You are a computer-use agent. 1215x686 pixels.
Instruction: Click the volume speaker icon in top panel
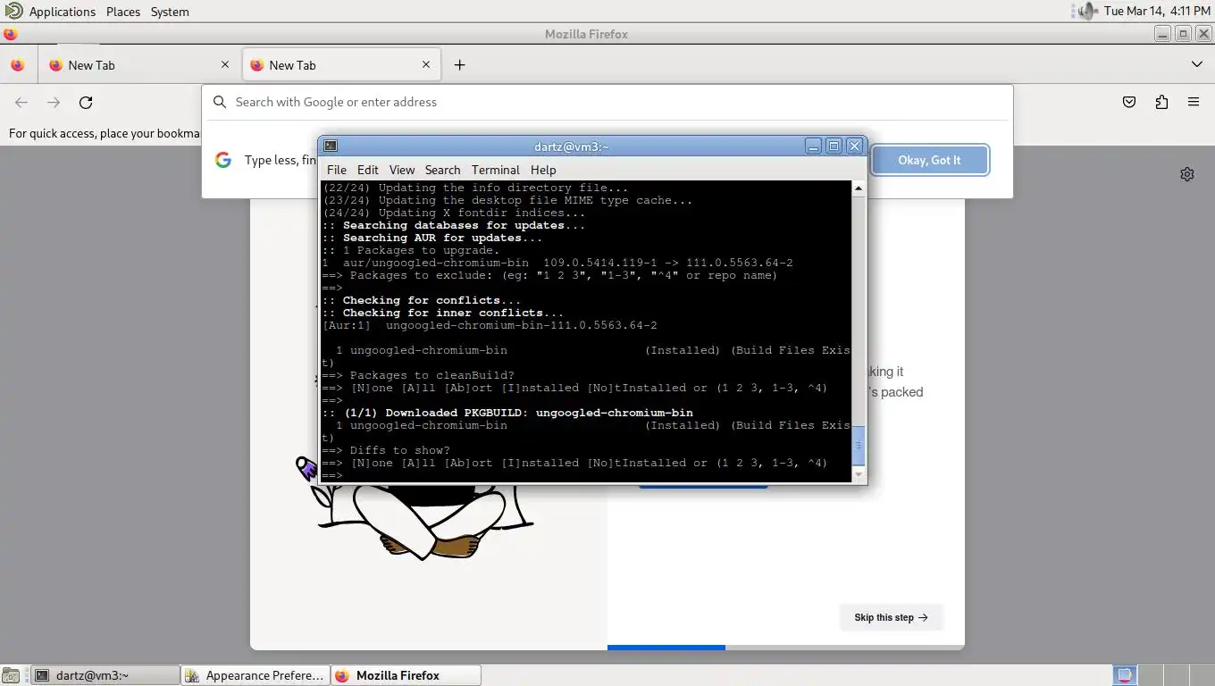[1087, 11]
